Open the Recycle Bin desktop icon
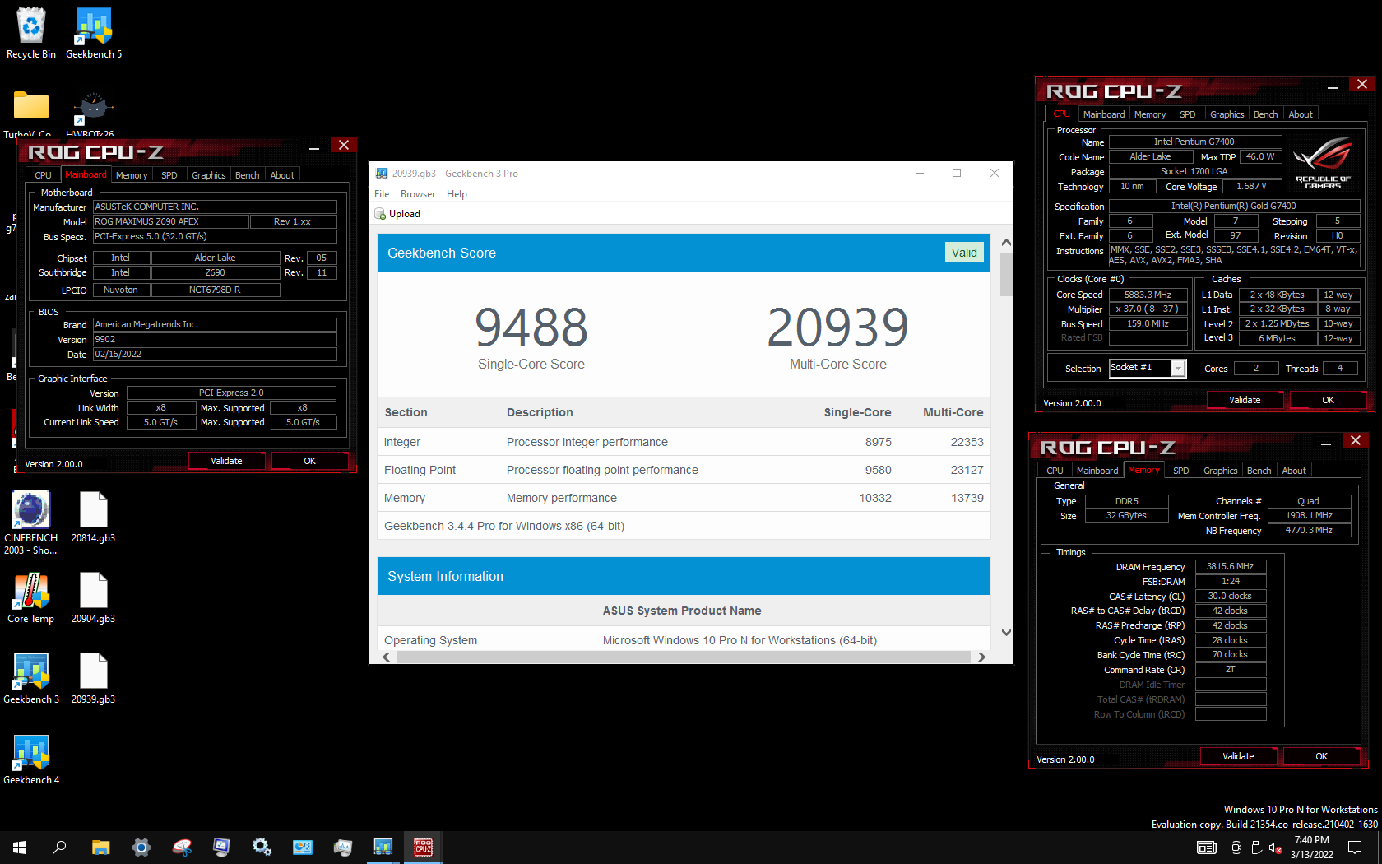Viewport: 1382px width, 864px height. [31, 34]
